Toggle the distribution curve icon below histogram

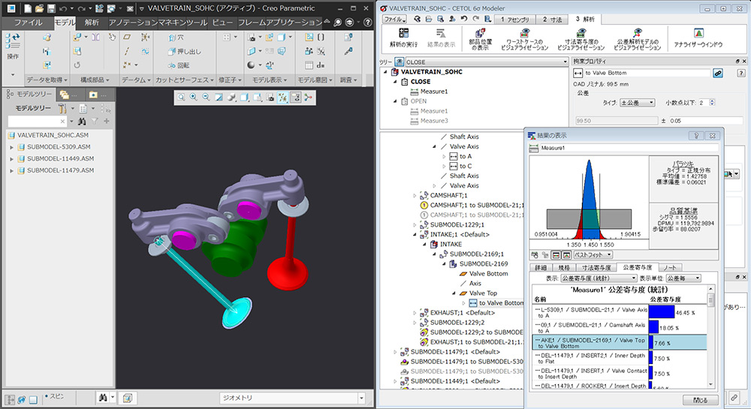[566, 255]
